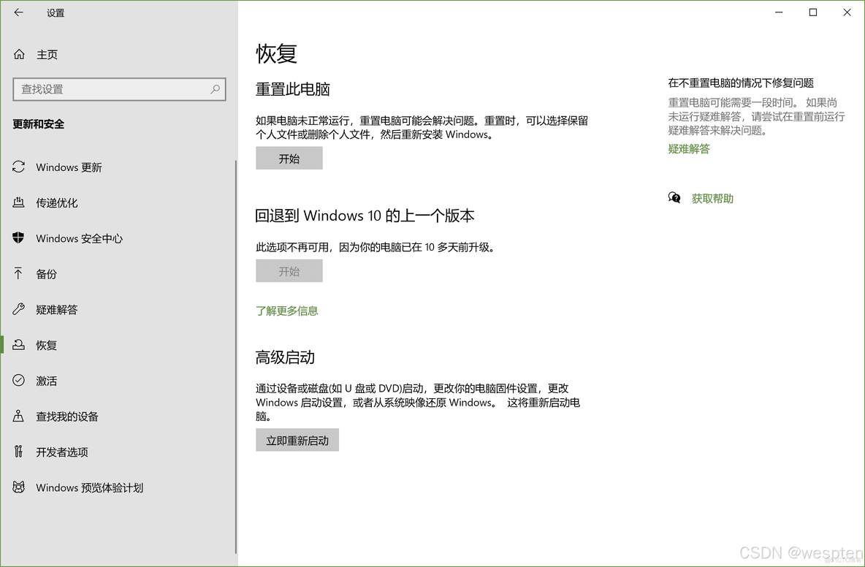Image resolution: width=865 pixels, height=567 pixels.
Task: Open green 疑难解答 link on right
Action: pos(689,148)
